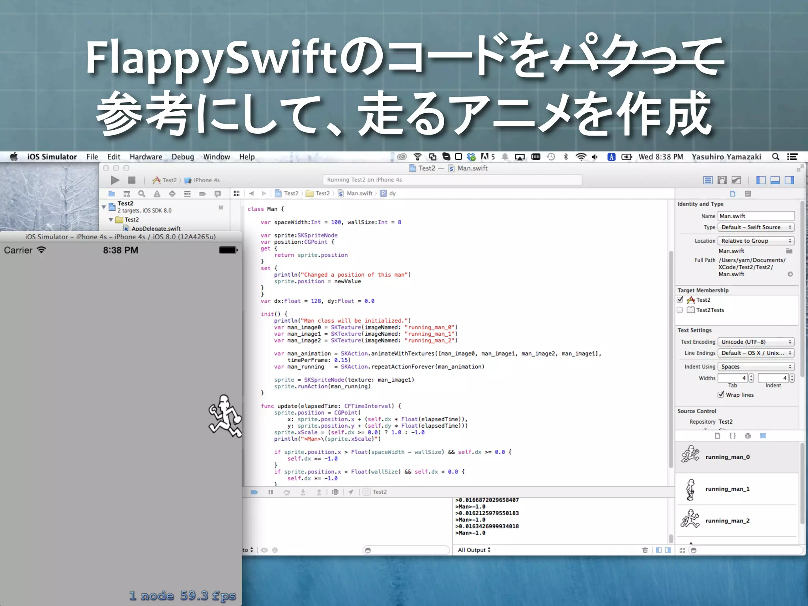Click the choose file location folder icon

click(789, 251)
